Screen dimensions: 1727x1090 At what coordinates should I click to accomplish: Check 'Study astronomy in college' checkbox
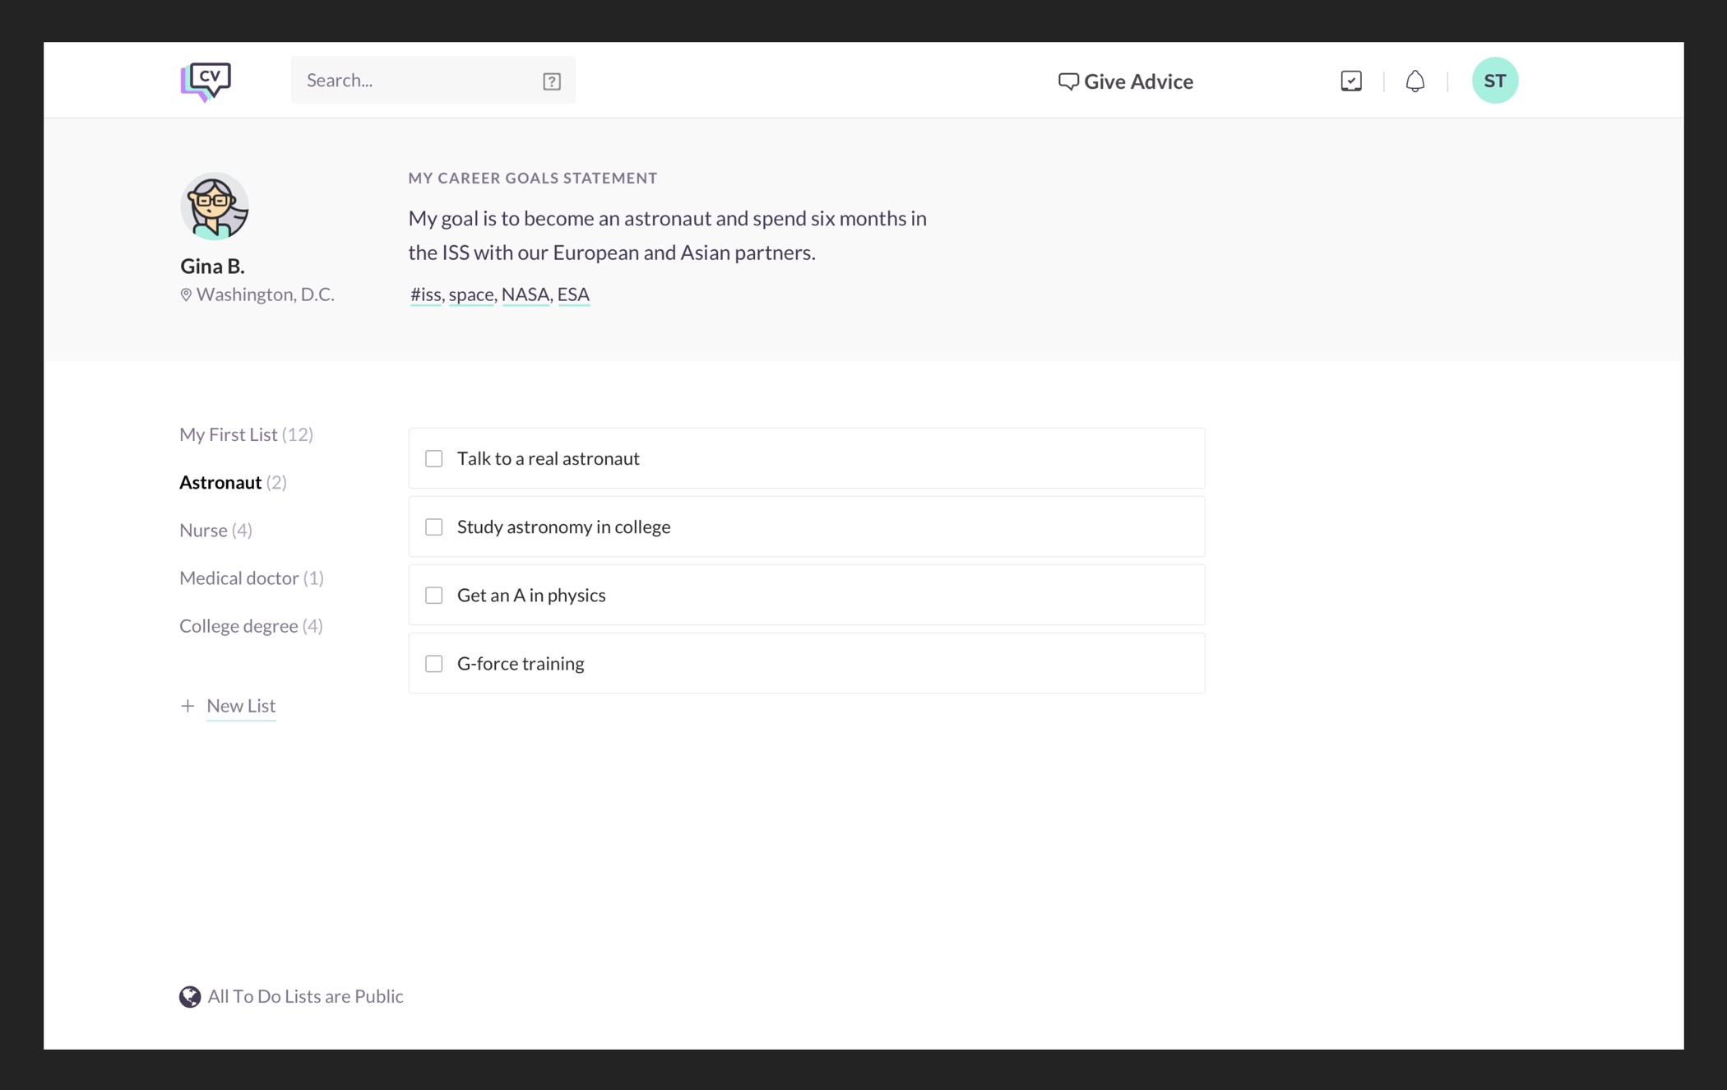pos(433,526)
